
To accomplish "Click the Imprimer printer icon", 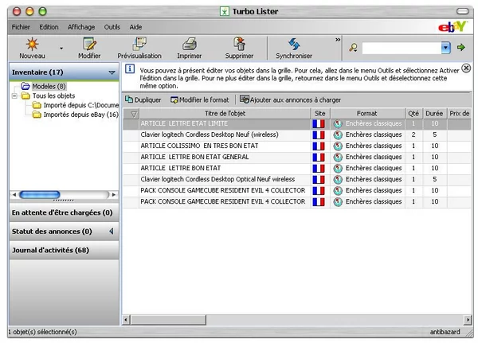I will 190,45.
